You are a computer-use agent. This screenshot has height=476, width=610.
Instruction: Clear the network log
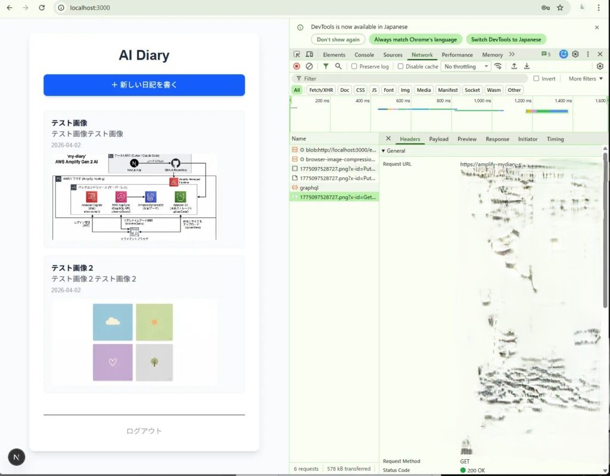point(309,66)
